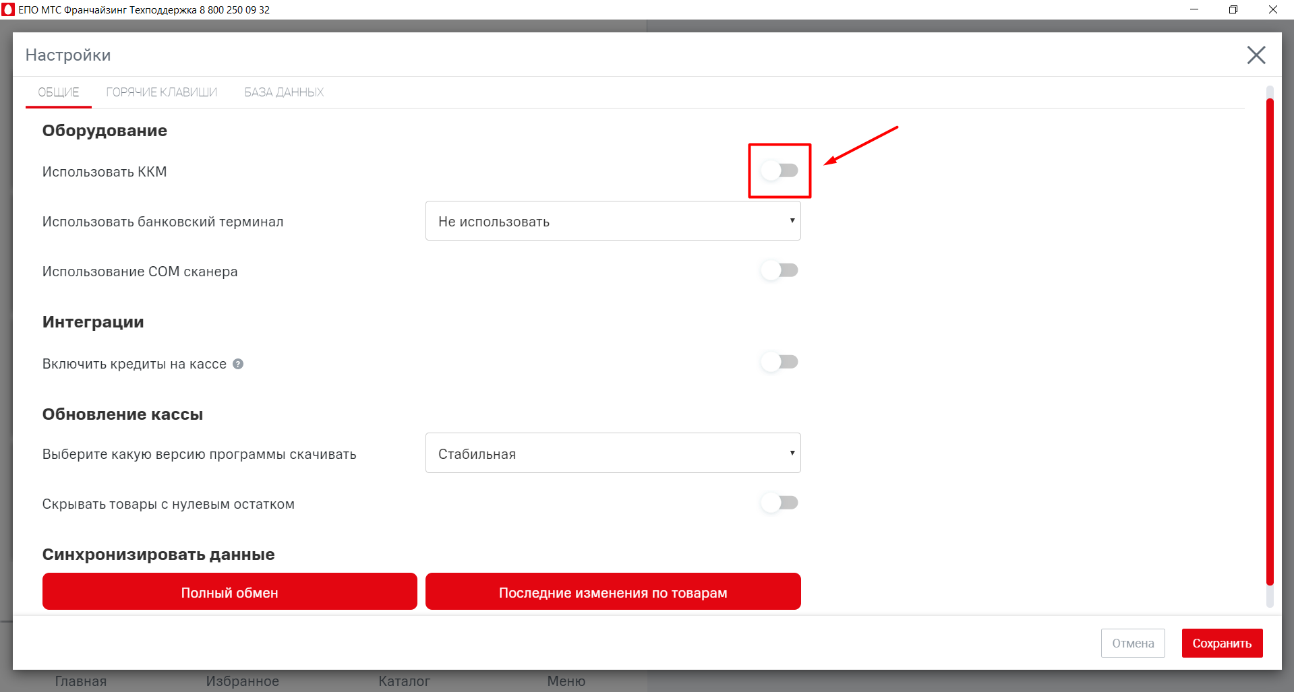This screenshot has height=692, width=1294.
Task: Close the application window
Action: (x=1272, y=9)
